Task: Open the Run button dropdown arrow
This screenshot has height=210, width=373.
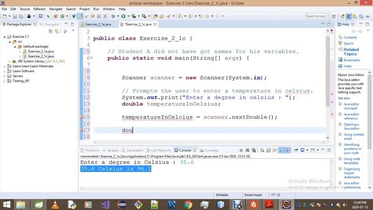Action: [128, 16]
